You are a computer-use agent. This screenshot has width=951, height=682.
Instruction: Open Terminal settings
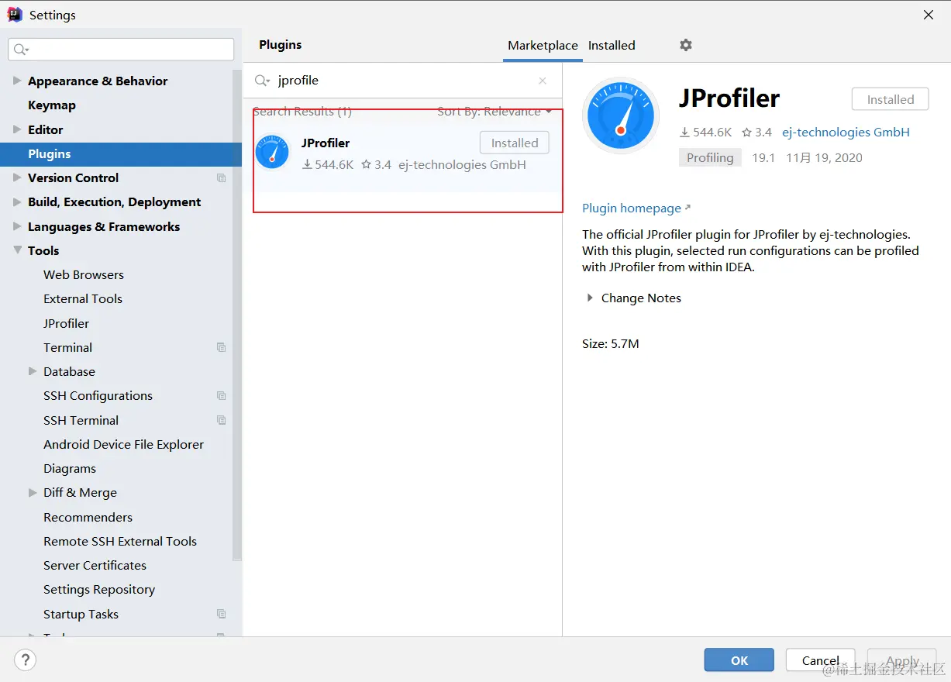67,348
